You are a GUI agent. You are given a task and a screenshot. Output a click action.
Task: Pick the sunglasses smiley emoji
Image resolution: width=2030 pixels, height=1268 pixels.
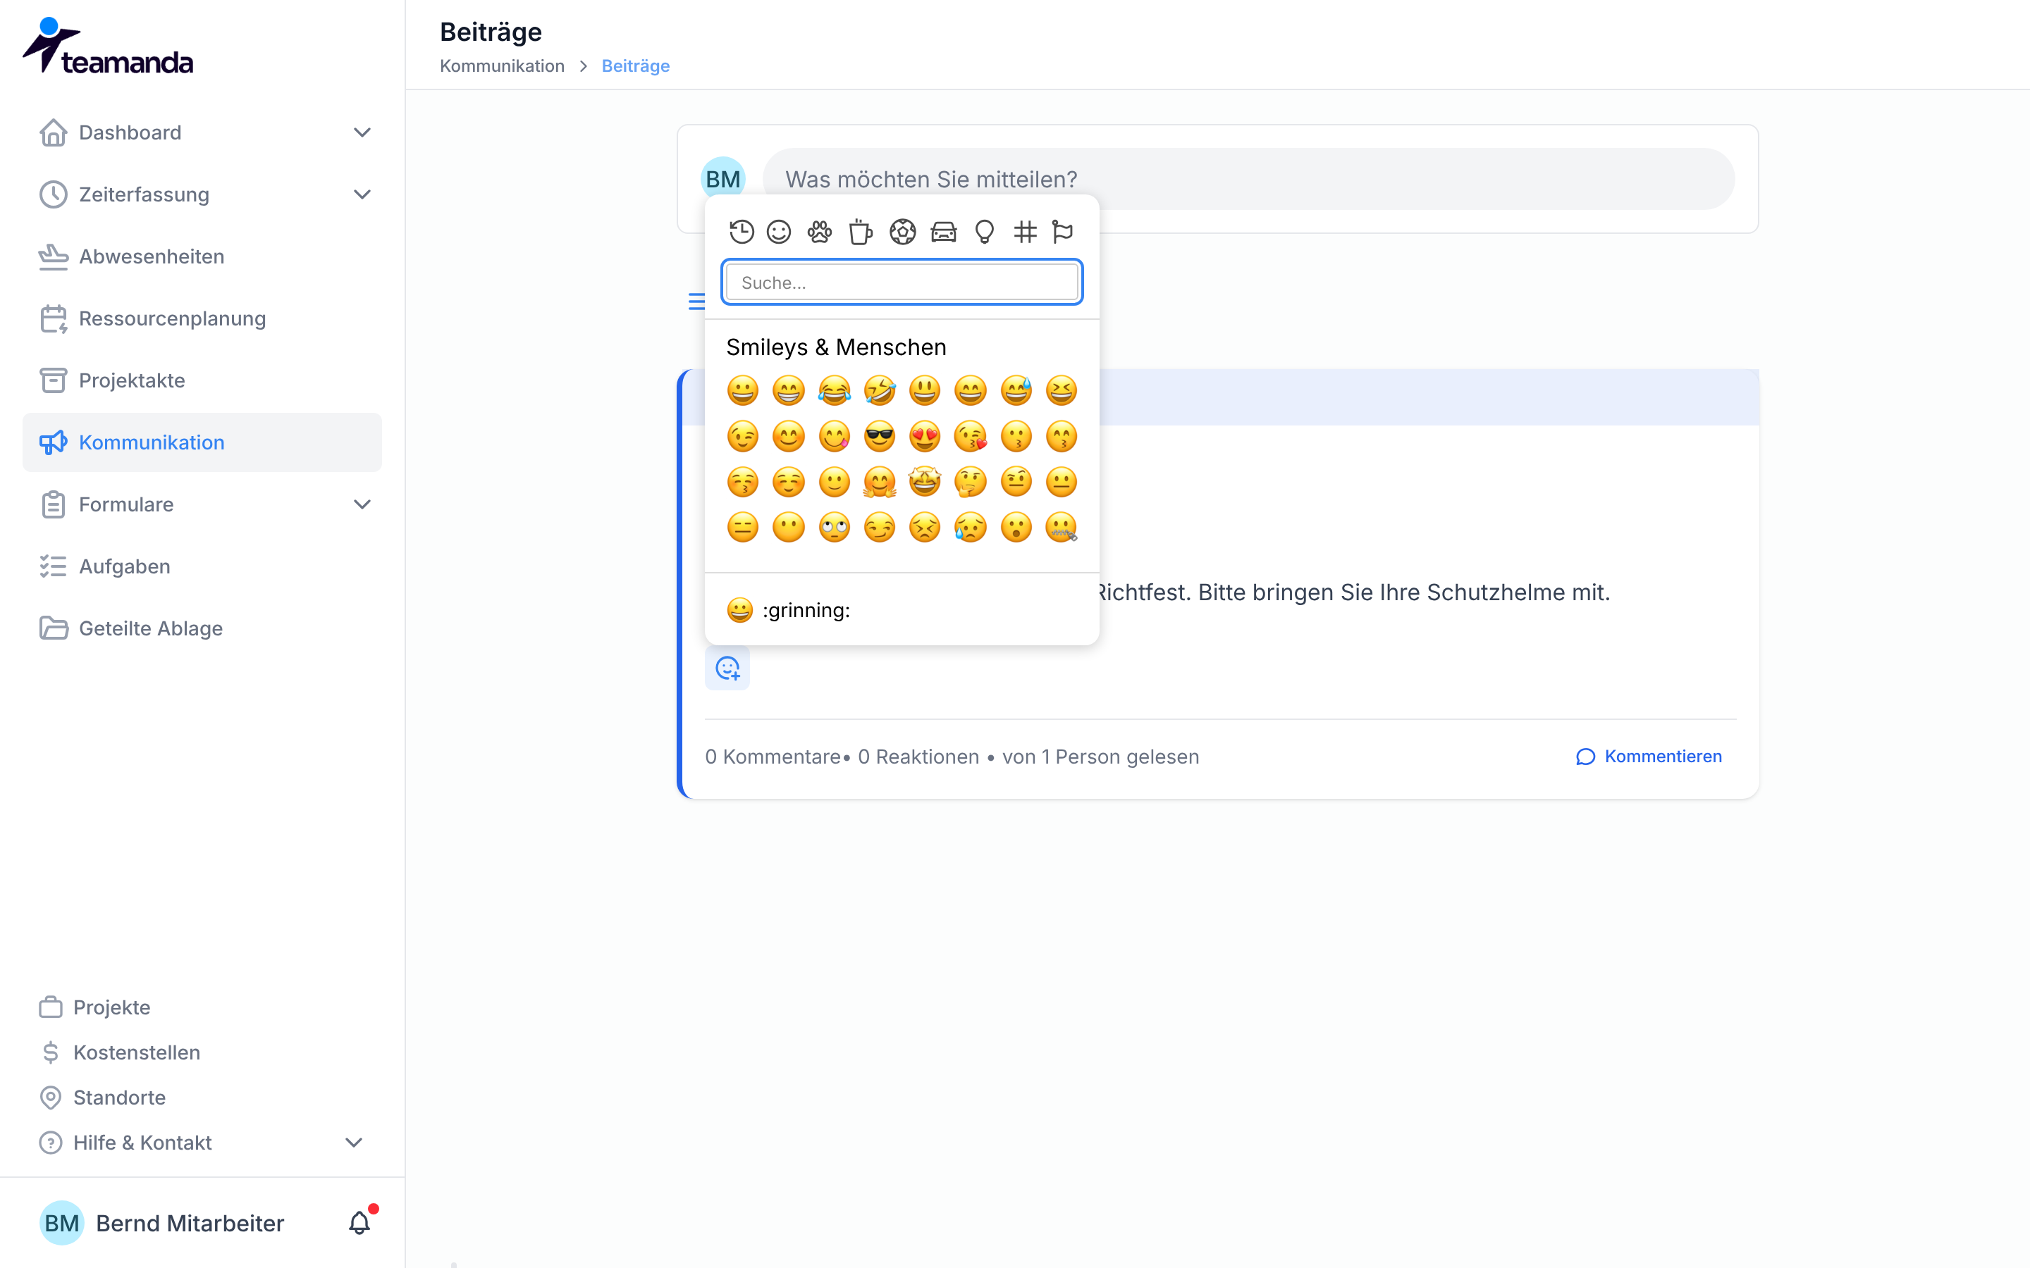click(879, 436)
